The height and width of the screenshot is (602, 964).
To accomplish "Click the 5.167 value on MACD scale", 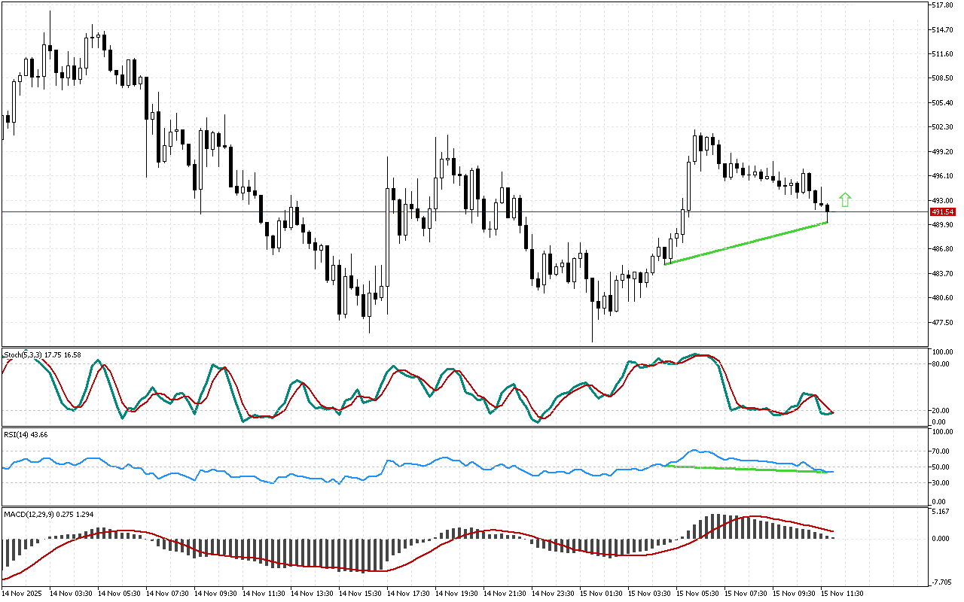I will click(941, 512).
